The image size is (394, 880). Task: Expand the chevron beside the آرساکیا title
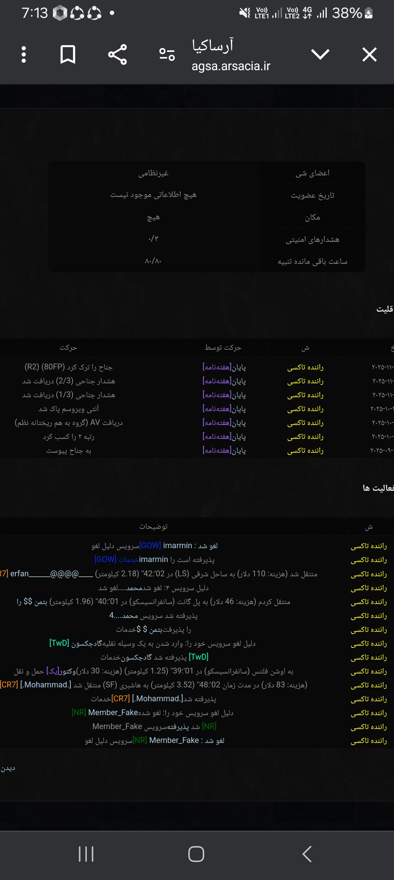(320, 55)
